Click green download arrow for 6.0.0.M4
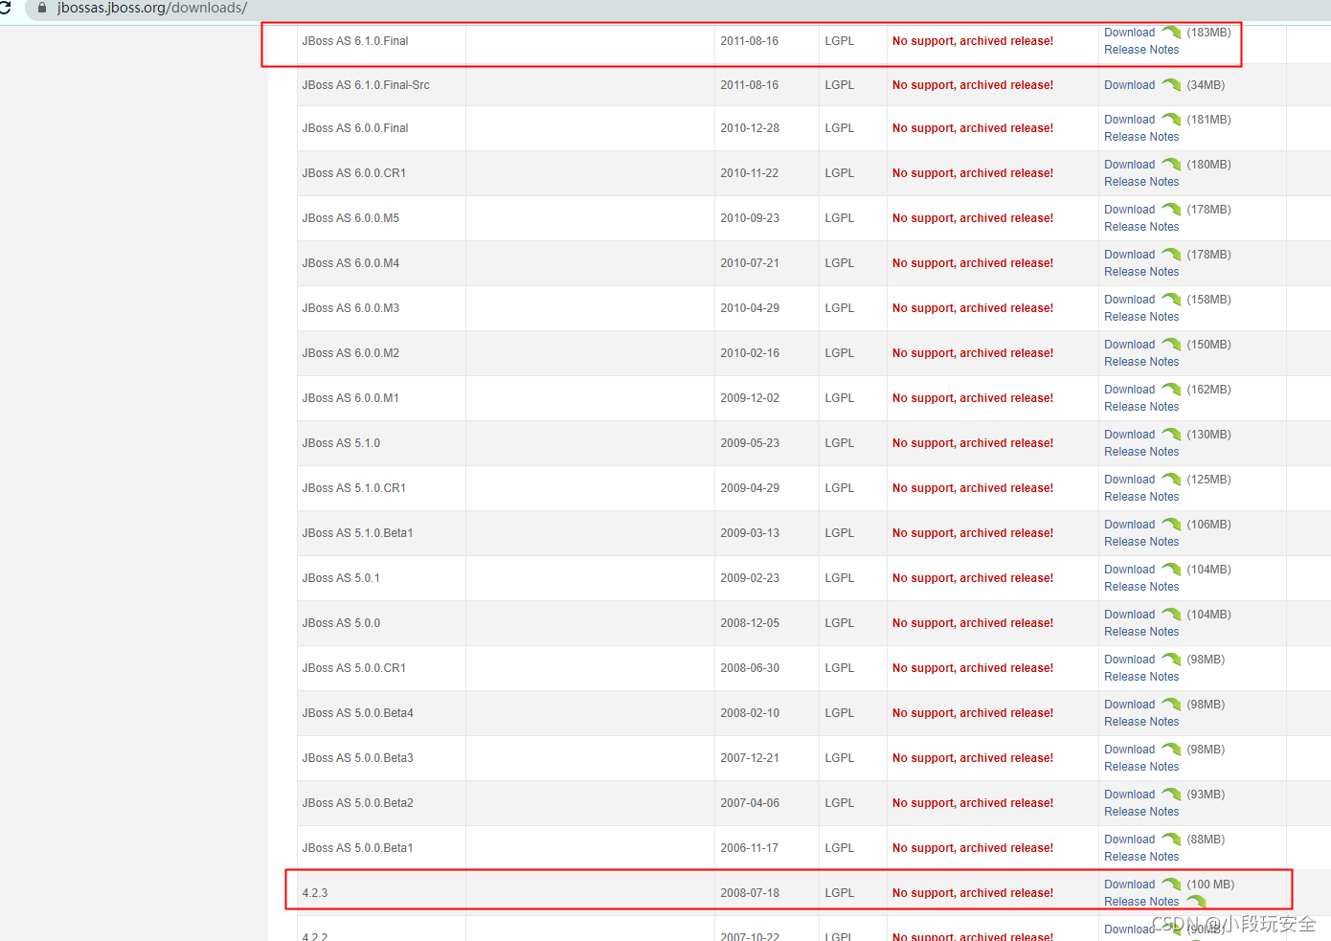 [1171, 255]
